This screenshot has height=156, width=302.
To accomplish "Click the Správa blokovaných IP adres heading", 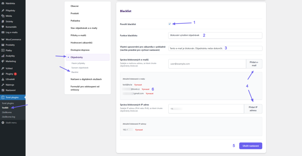I will [134, 105].
